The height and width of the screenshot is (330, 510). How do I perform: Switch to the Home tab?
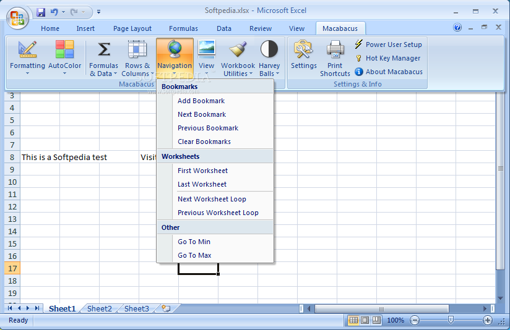pos(50,28)
